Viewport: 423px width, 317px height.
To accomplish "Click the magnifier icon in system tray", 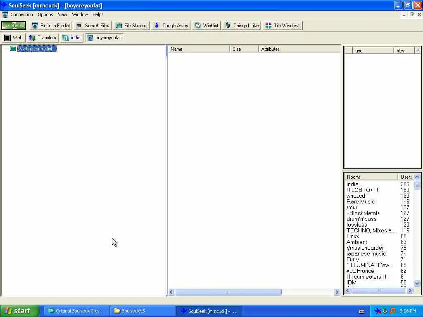I will (392, 311).
